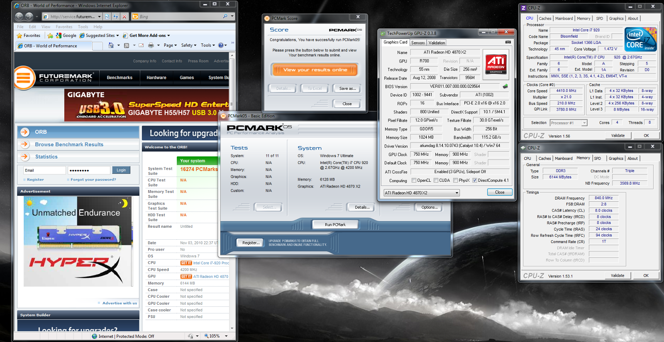Open the Safety menu dropdown in IE
The width and height of the screenshot is (664, 342).
click(188, 46)
